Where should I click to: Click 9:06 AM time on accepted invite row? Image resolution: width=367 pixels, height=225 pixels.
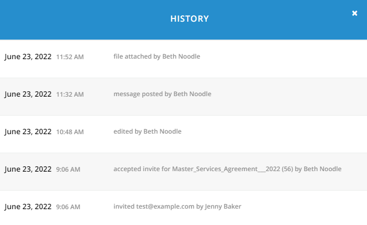[x=68, y=169]
